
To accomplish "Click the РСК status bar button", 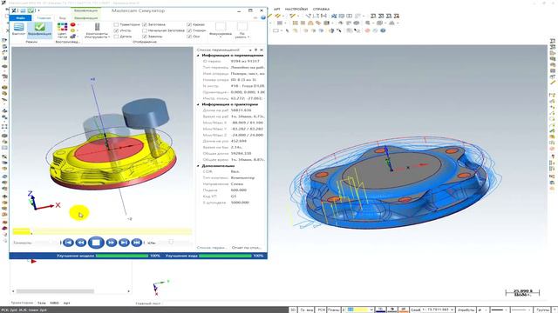I will 321,310.
